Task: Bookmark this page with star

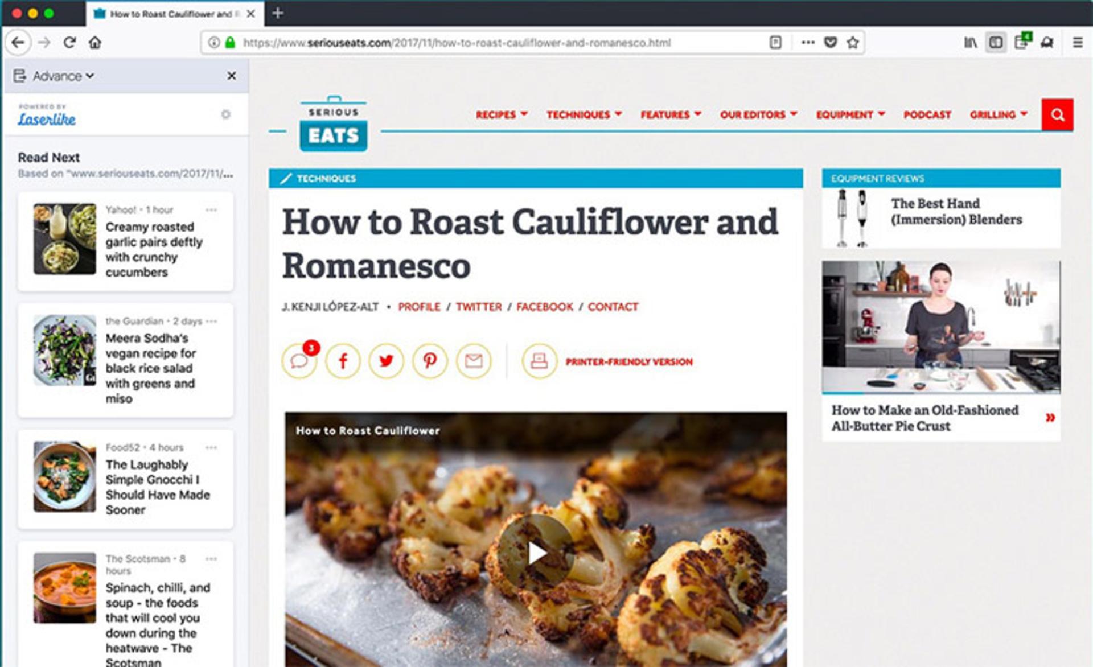Action: tap(852, 42)
